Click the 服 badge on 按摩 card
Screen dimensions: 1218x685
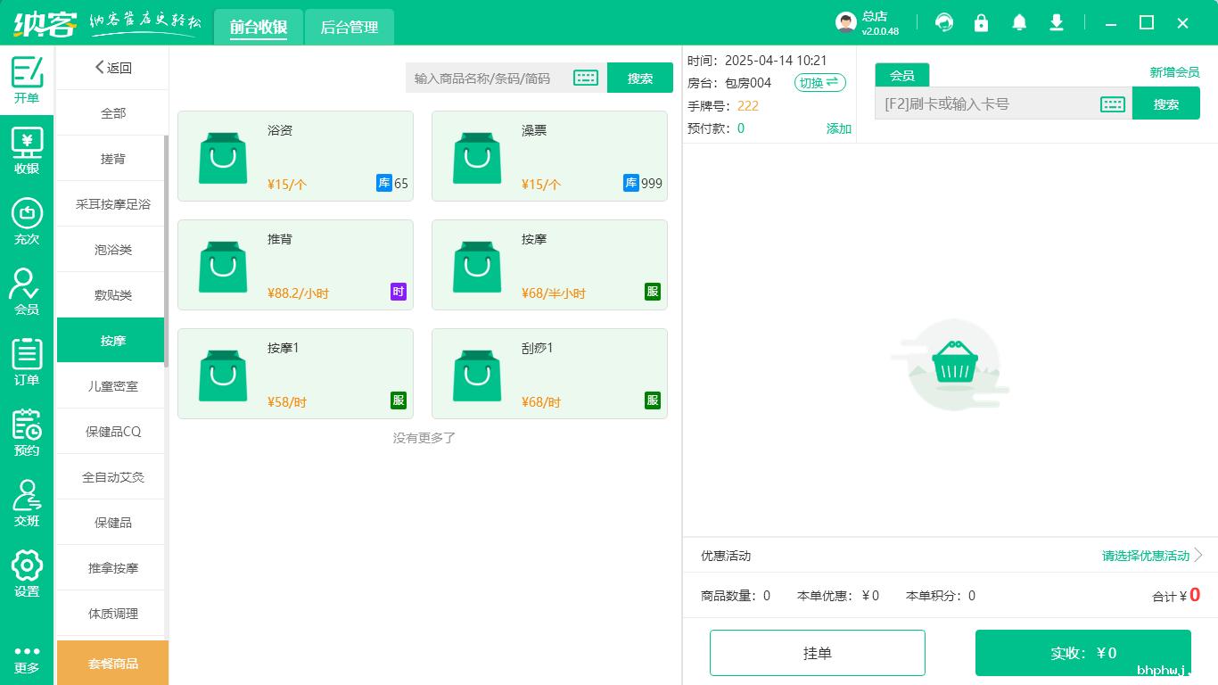tap(653, 292)
